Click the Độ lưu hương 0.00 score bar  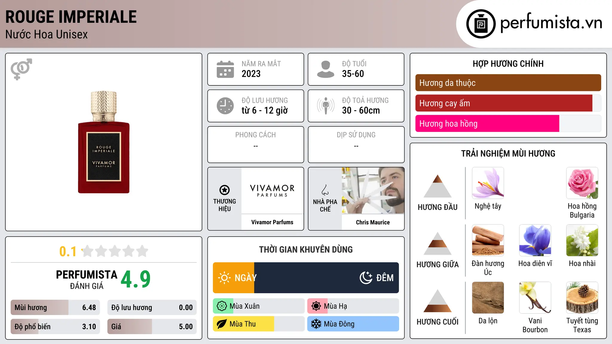[x=152, y=308]
